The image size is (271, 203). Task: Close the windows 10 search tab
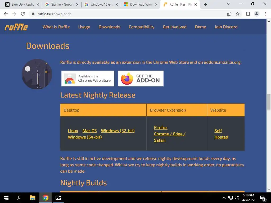117,4
